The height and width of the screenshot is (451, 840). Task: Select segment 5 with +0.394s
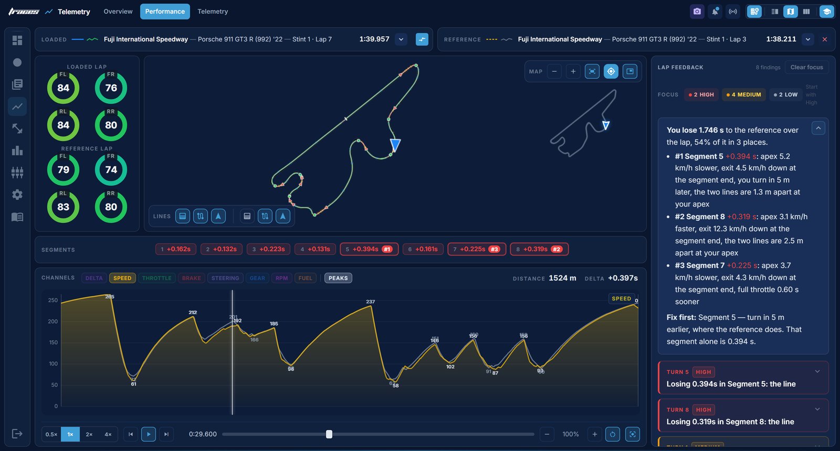pyautogui.click(x=369, y=249)
